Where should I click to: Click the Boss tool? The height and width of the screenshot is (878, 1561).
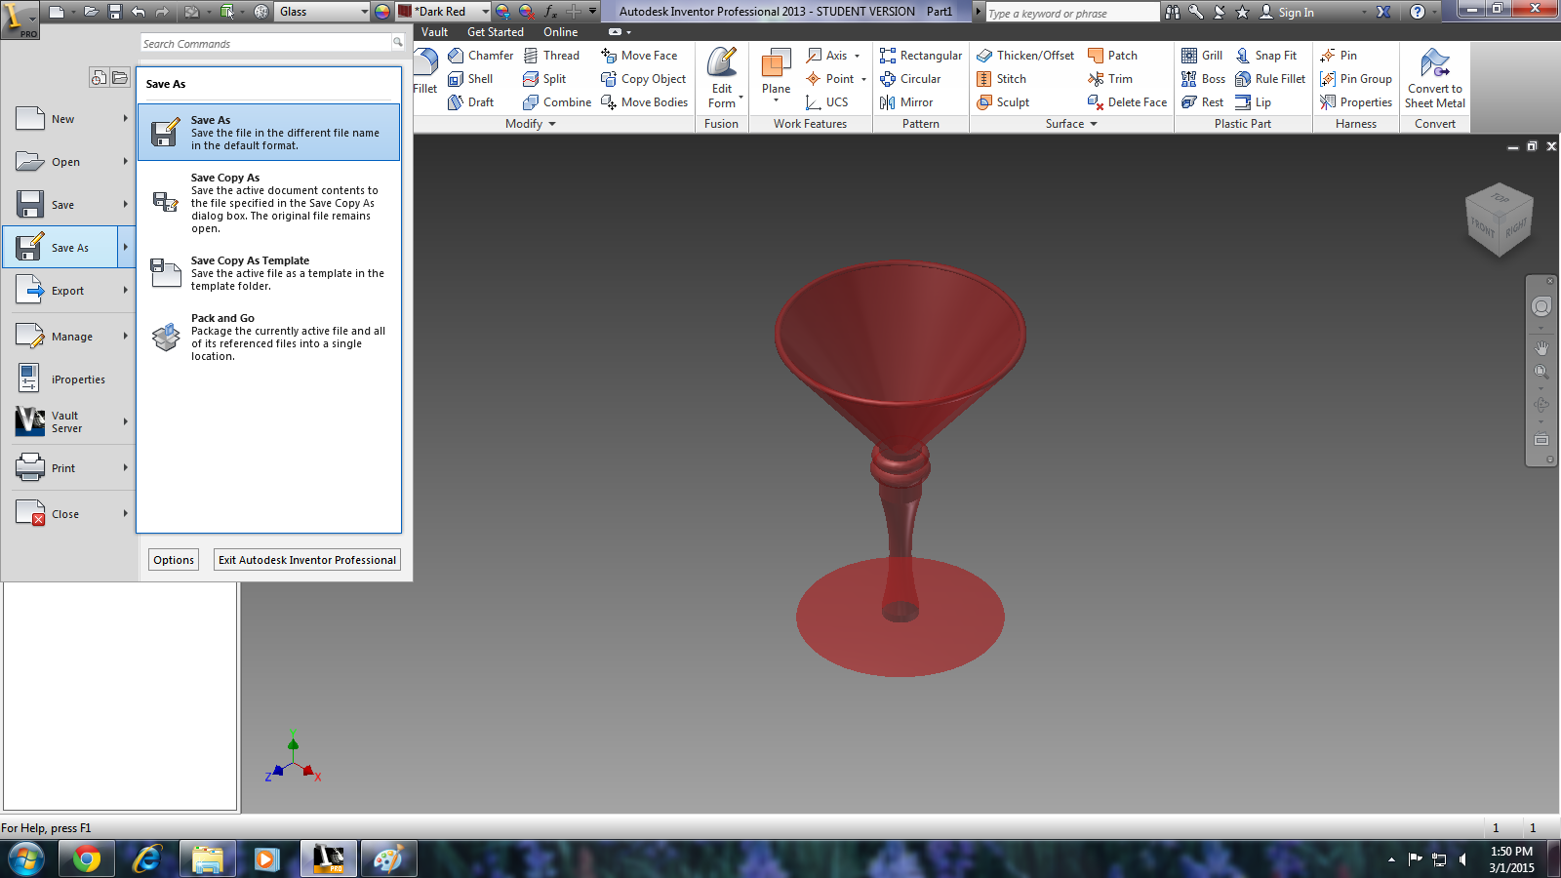click(1203, 79)
